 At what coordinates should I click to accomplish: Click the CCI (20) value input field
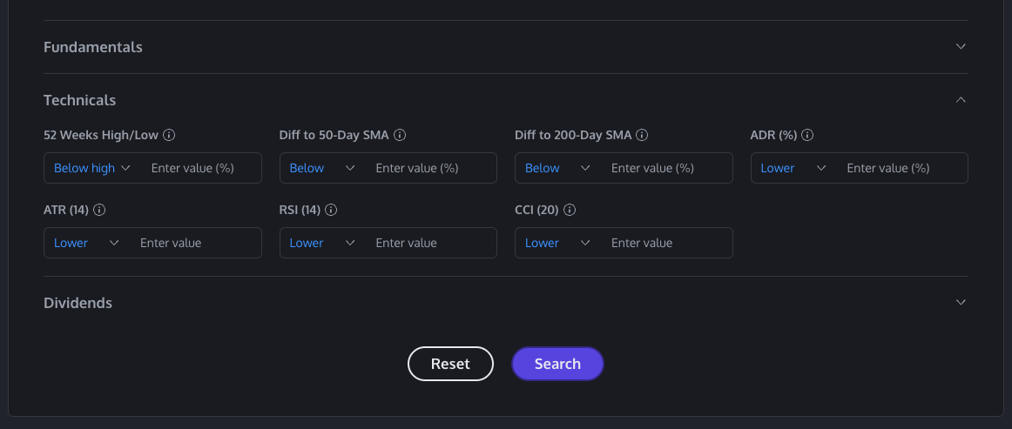[x=666, y=243]
